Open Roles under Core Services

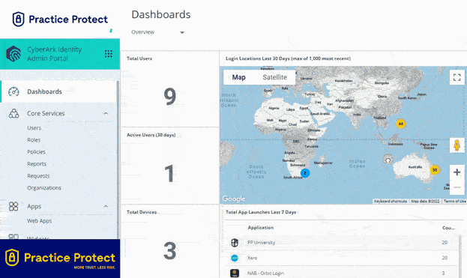point(34,140)
